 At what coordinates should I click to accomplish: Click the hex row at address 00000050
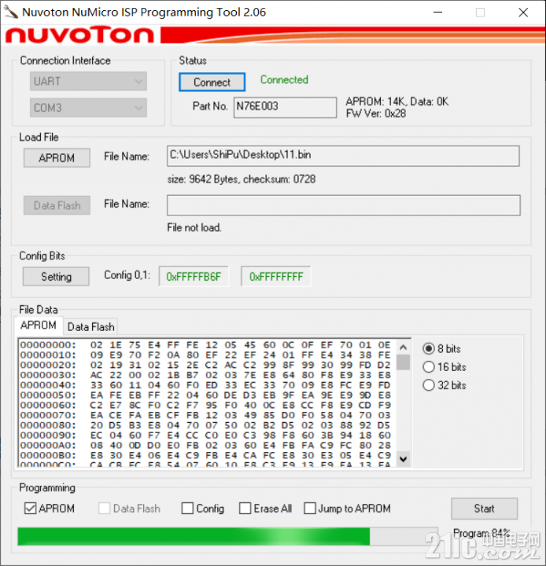[205, 395]
